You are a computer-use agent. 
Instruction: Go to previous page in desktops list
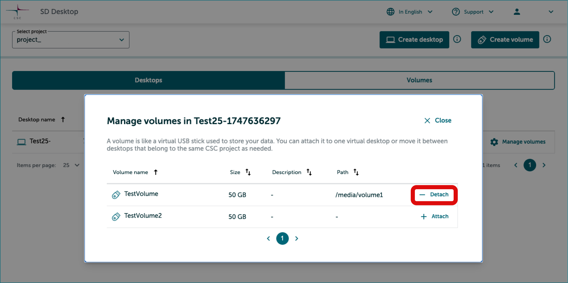(x=516, y=165)
